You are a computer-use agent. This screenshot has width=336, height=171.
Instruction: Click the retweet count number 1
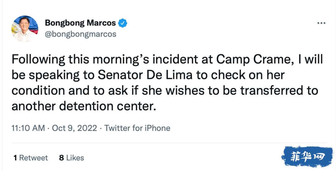(x=15, y=158)
